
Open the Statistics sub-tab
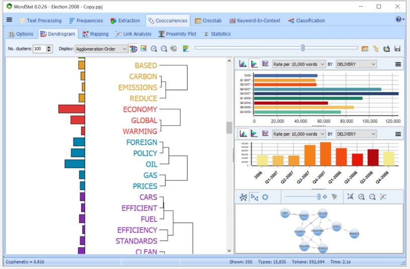[217, 34]
